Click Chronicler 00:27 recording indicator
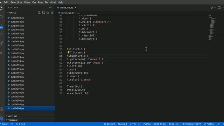The height and width of the screenshot is (126, 224). [191, 124]
